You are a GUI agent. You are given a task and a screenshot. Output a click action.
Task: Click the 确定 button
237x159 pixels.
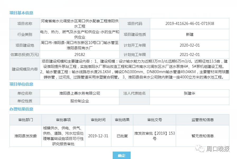pos(121,156)
